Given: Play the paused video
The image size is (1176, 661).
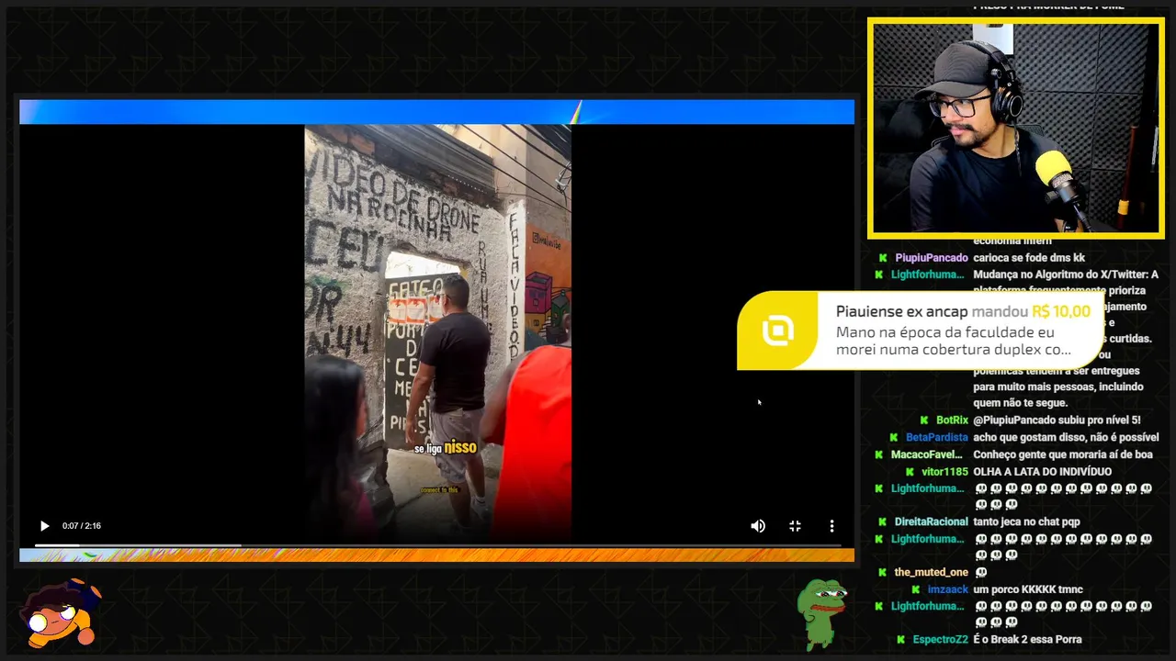Looking at the screenshot, I should click(44, 526).
